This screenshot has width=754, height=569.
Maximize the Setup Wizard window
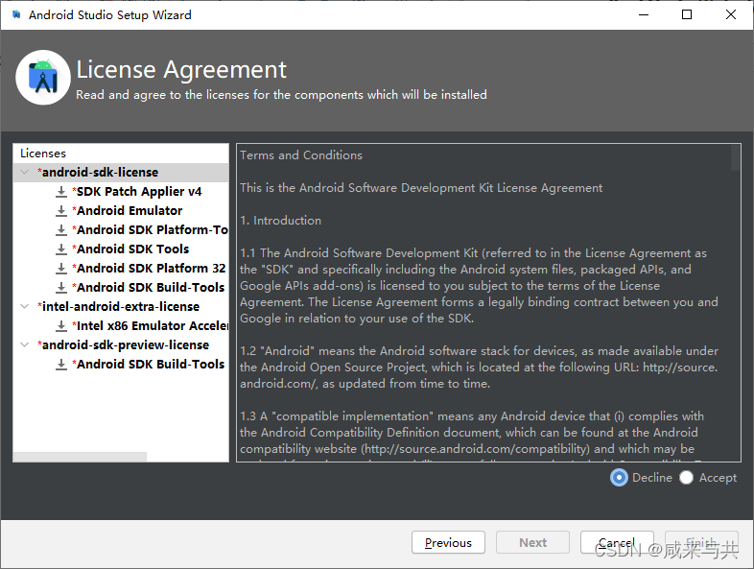point(687,15)
